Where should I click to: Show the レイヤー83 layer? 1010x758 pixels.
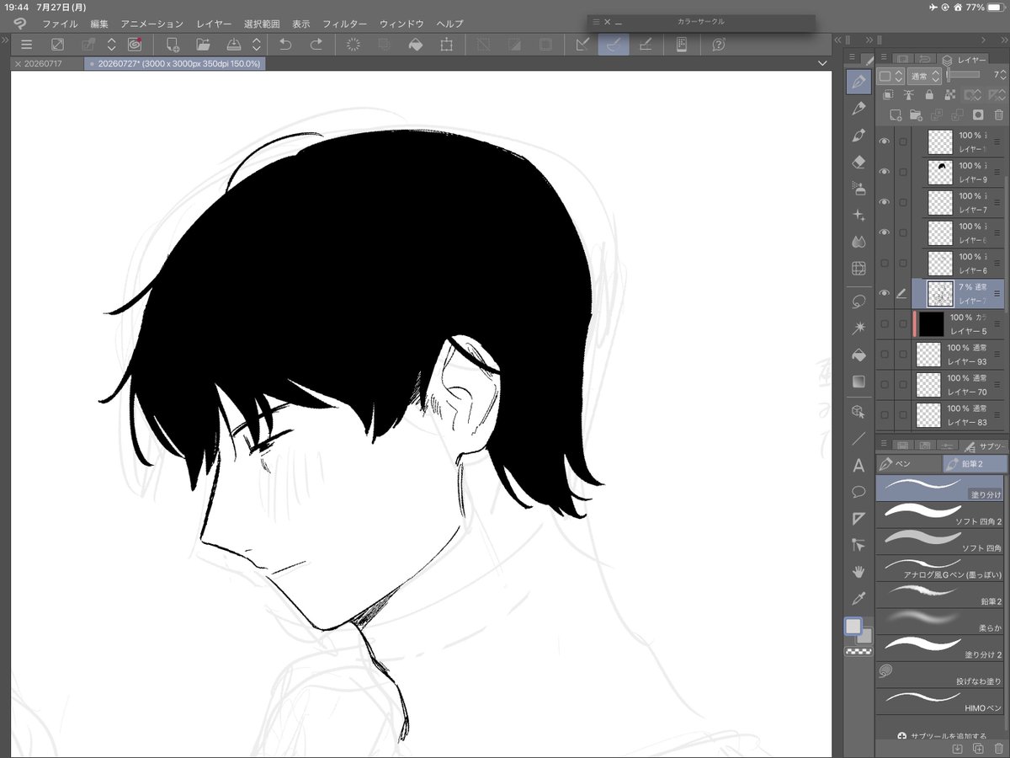pos(884,414)
